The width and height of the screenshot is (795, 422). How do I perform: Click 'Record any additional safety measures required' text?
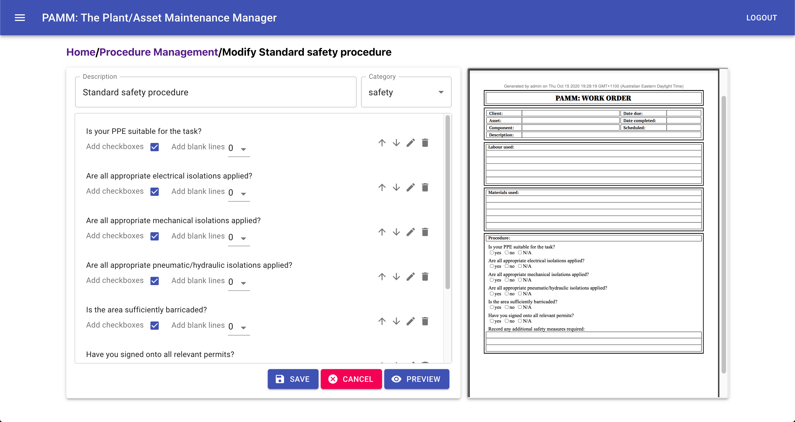(536, 329)
